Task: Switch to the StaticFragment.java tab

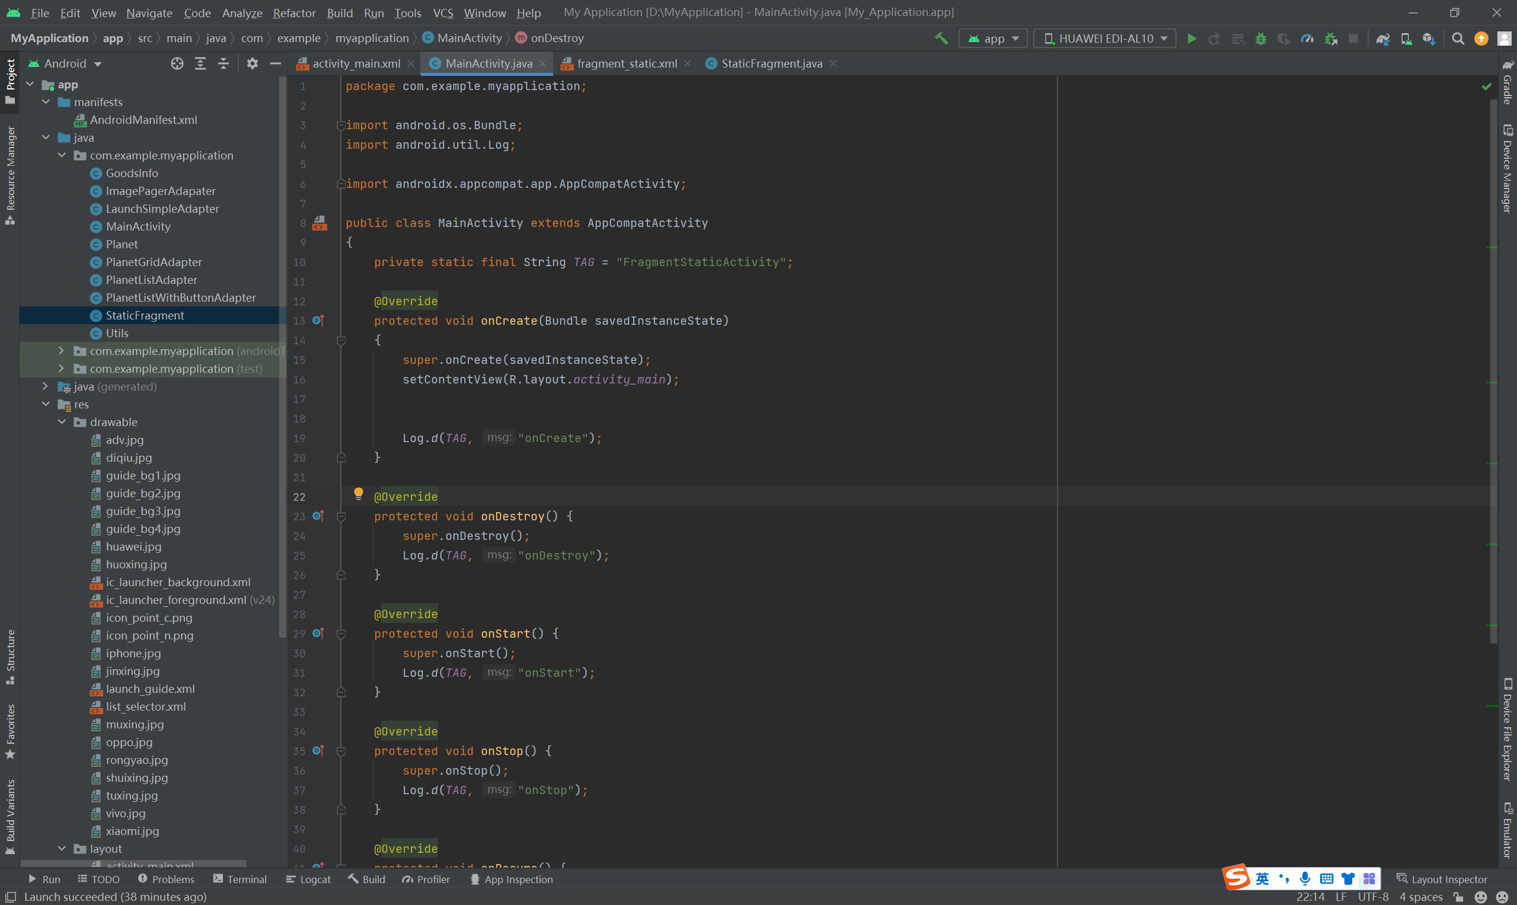Action: (771, 63)
